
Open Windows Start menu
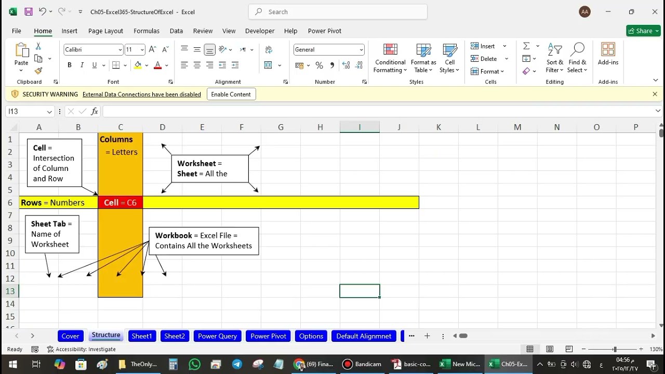tap(13, 364)
